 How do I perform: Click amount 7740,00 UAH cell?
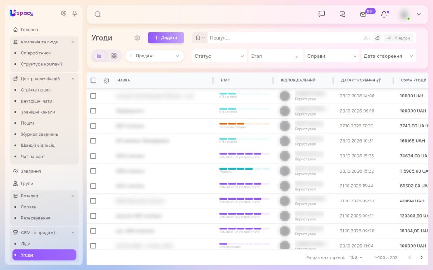point(414,126)
